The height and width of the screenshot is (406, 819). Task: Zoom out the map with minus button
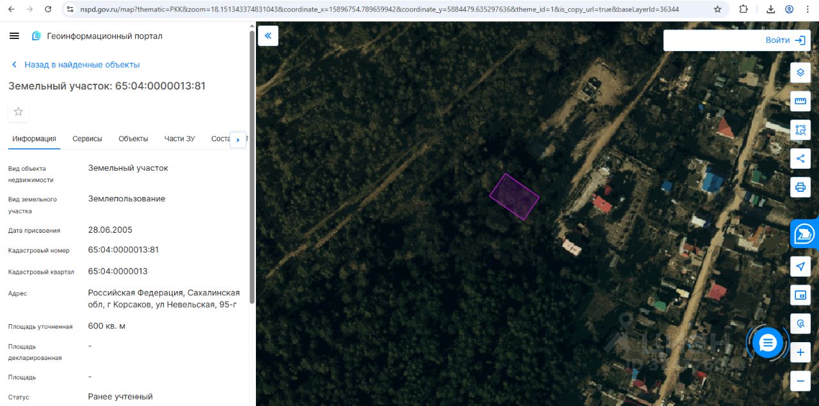(x=800, y=381)
